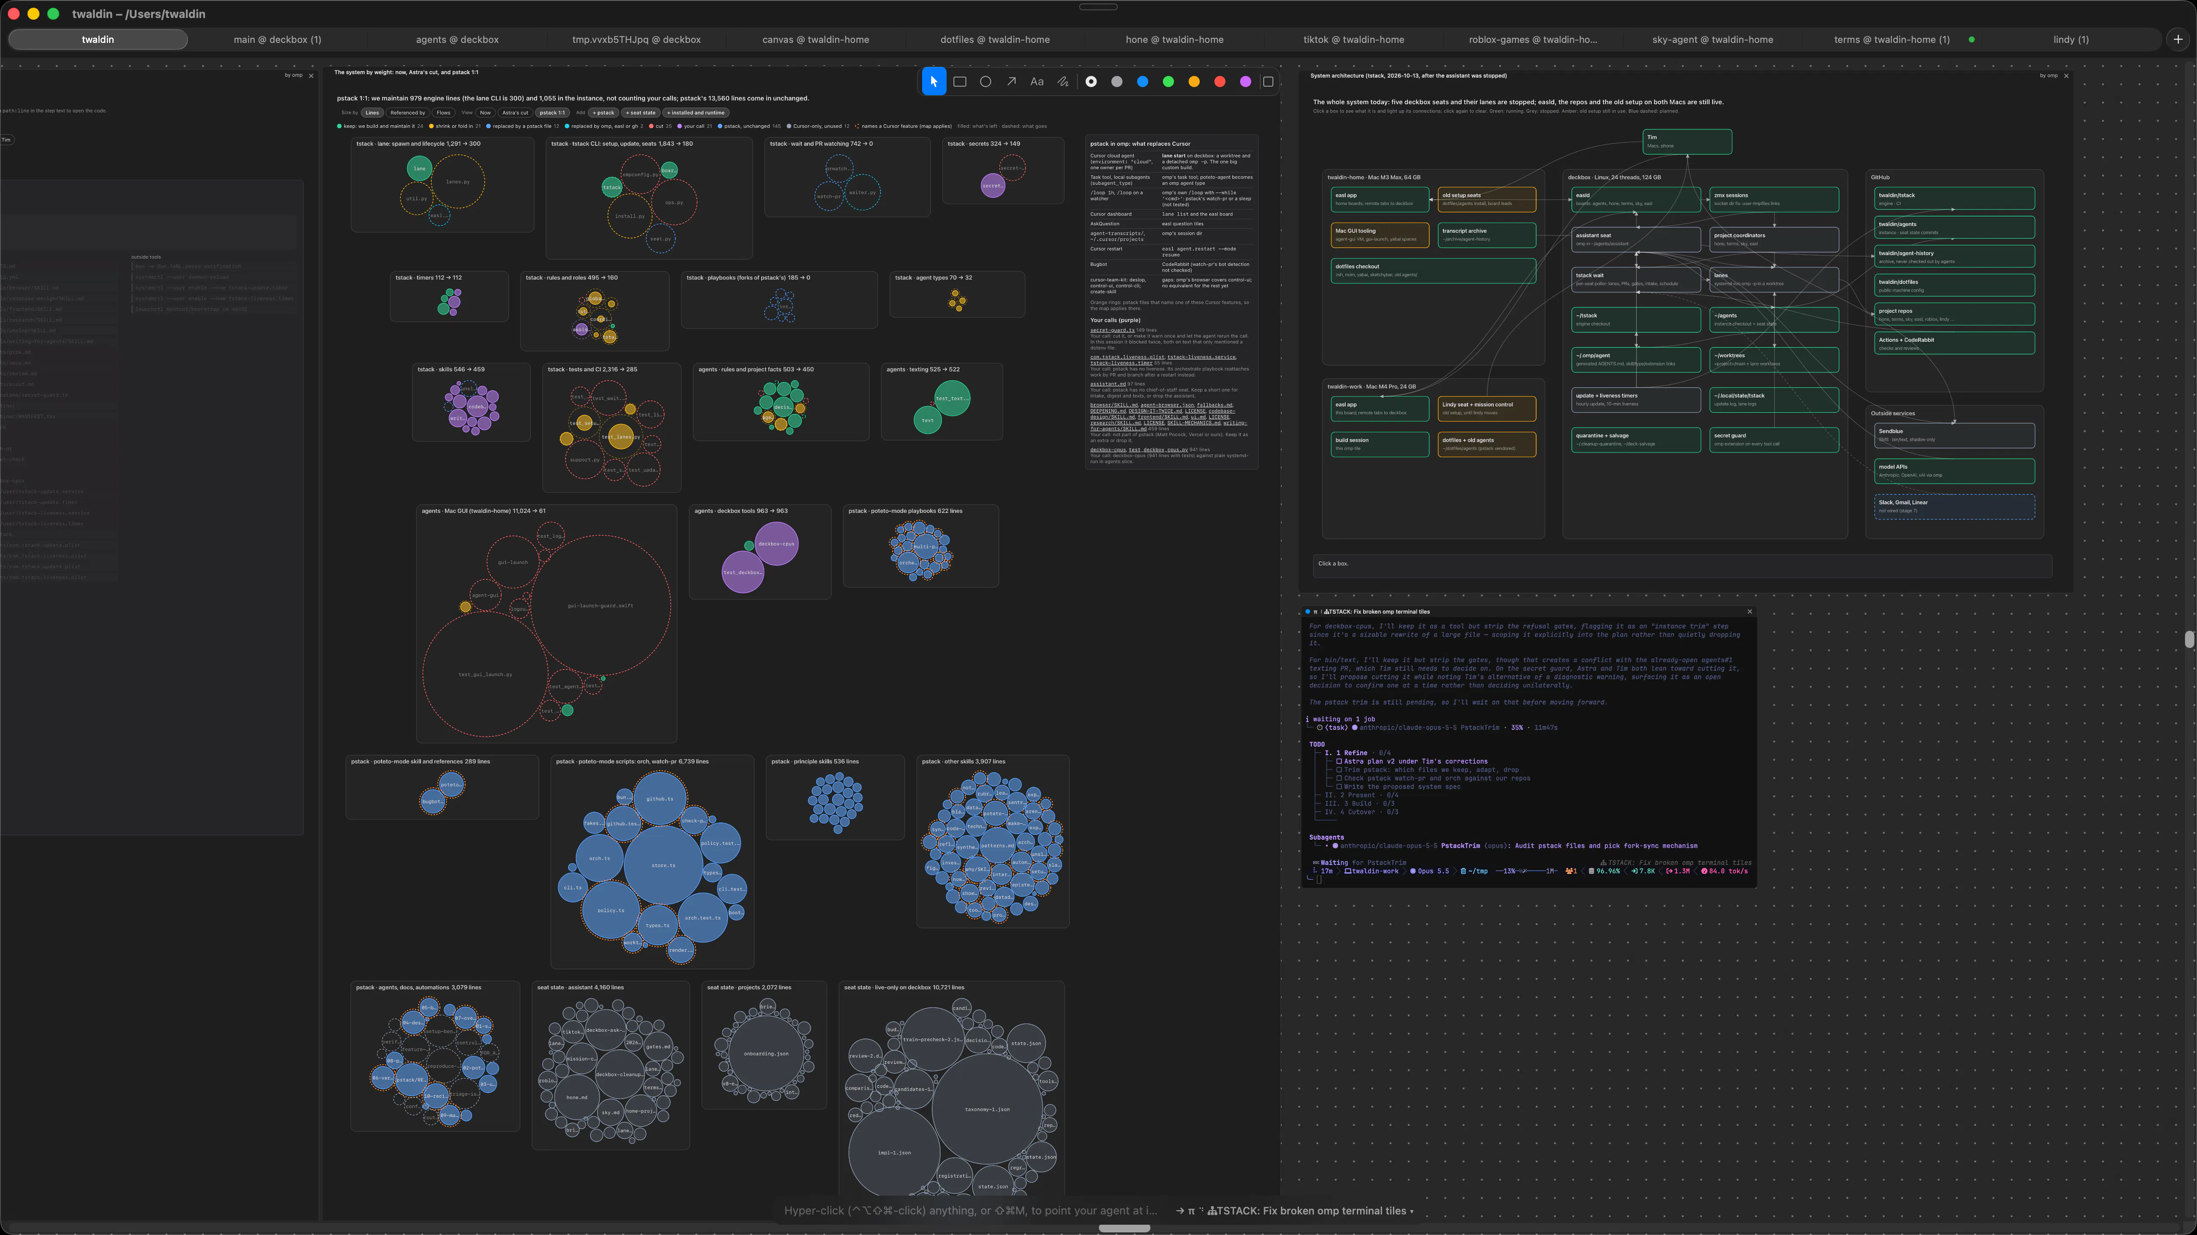Set Size by to Referenced by
Screen dimensions: 2197x1235
408,112
